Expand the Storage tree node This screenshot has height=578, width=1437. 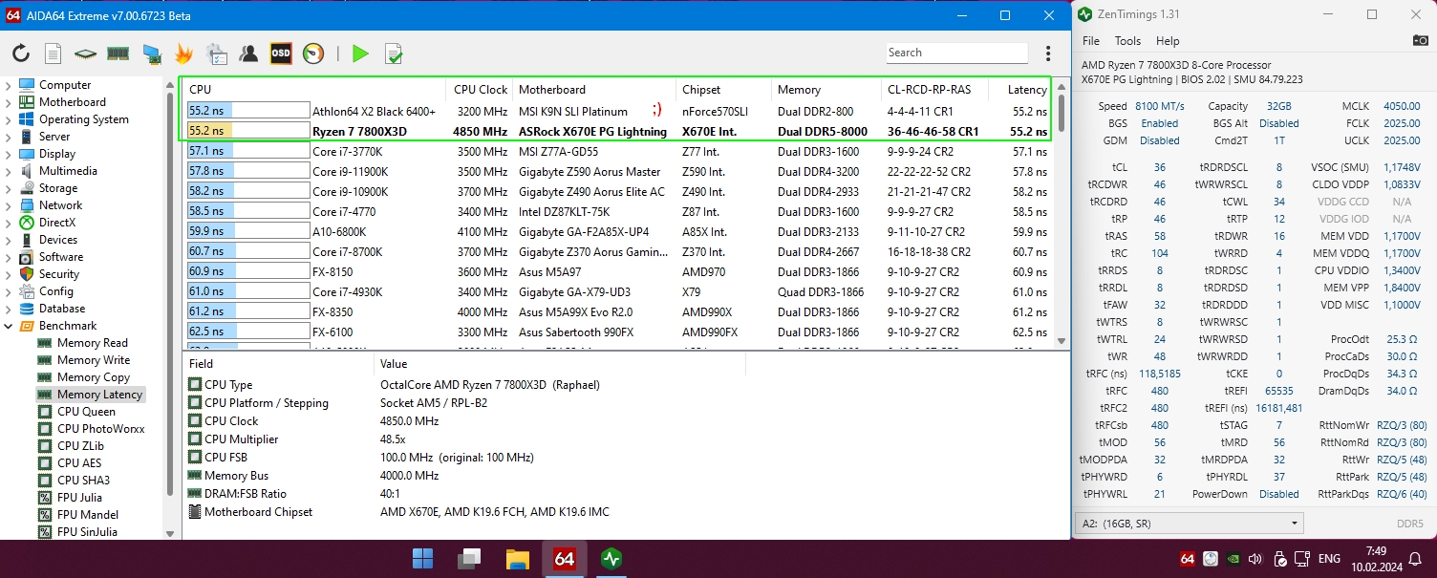click(9, 188)
